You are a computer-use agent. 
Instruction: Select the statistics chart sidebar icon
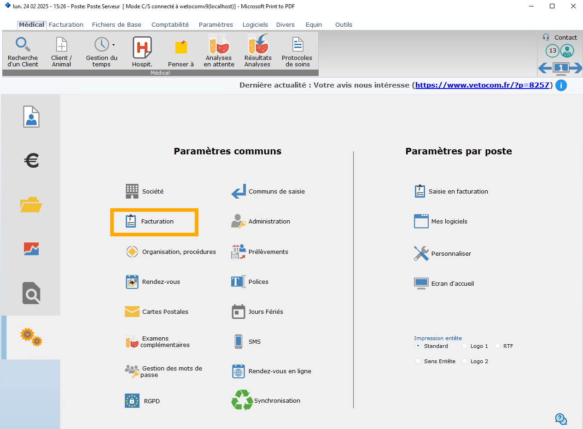(x=31, y=248)
